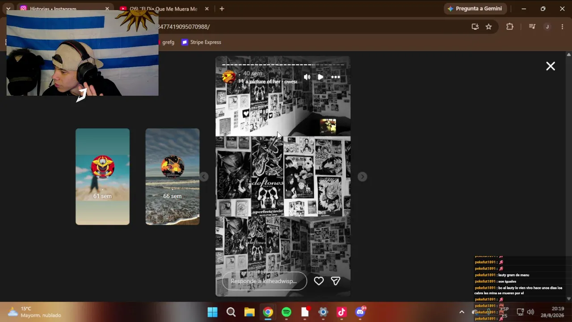
Task: Open a new browser tab
Action: pyautogui.click(x=222, y=9)
